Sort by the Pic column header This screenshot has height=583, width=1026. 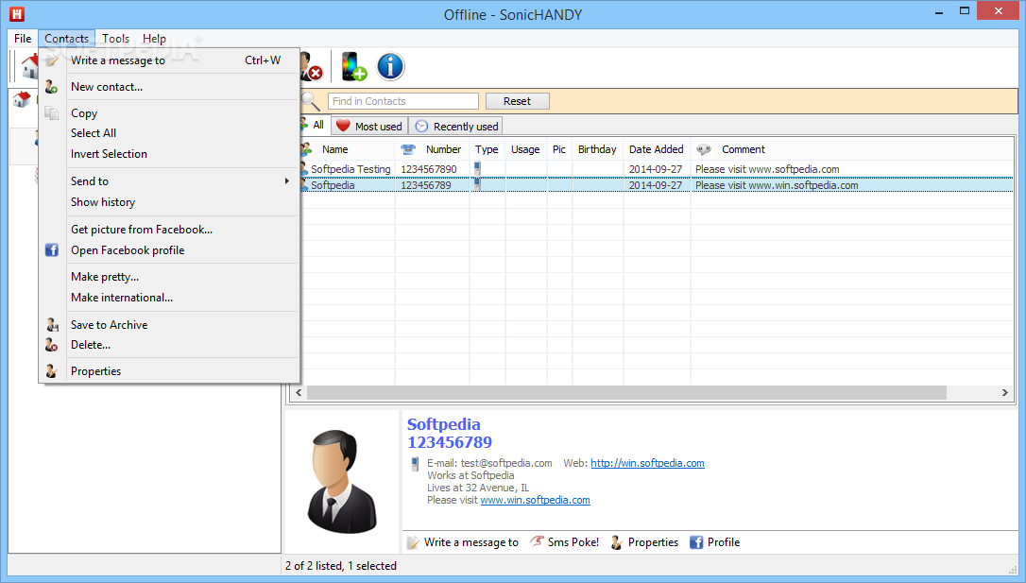click(559, 150)
